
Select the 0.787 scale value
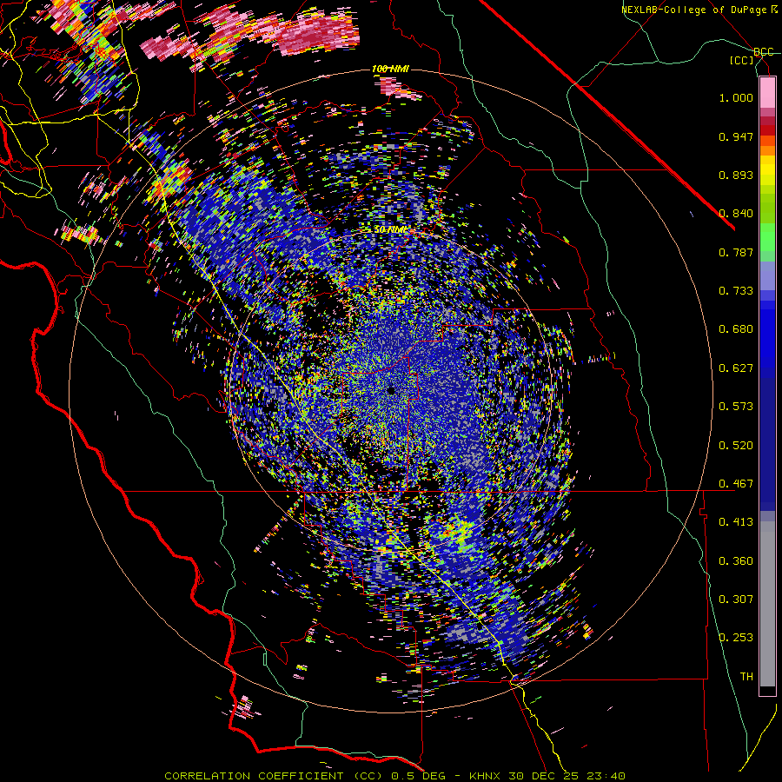(x=736, y=252)
